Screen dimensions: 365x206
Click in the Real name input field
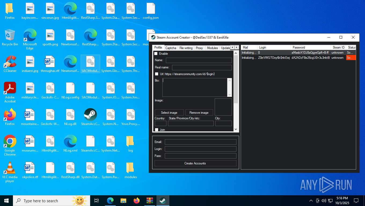click(202, 68)
